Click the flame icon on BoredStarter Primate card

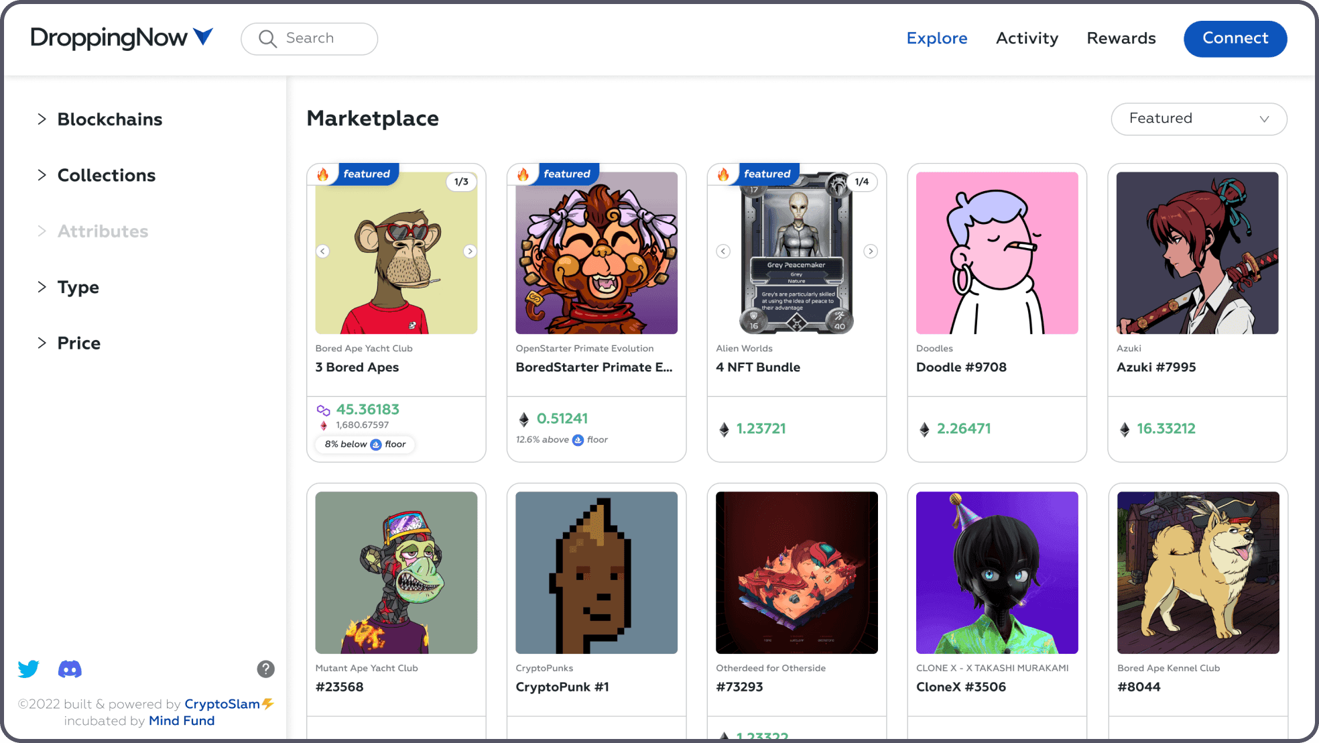point(523,174)
